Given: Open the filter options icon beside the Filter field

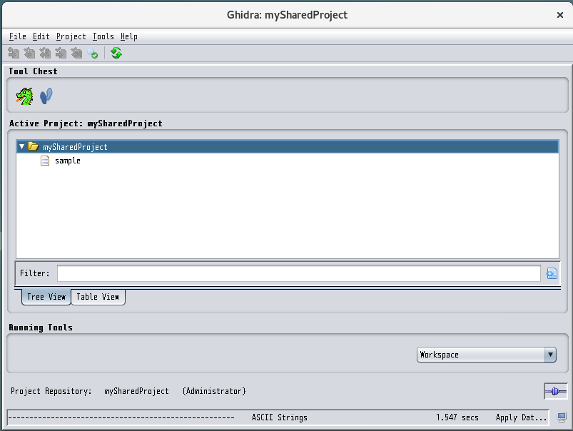Looking at the screenshot, I should pos(552,273).
